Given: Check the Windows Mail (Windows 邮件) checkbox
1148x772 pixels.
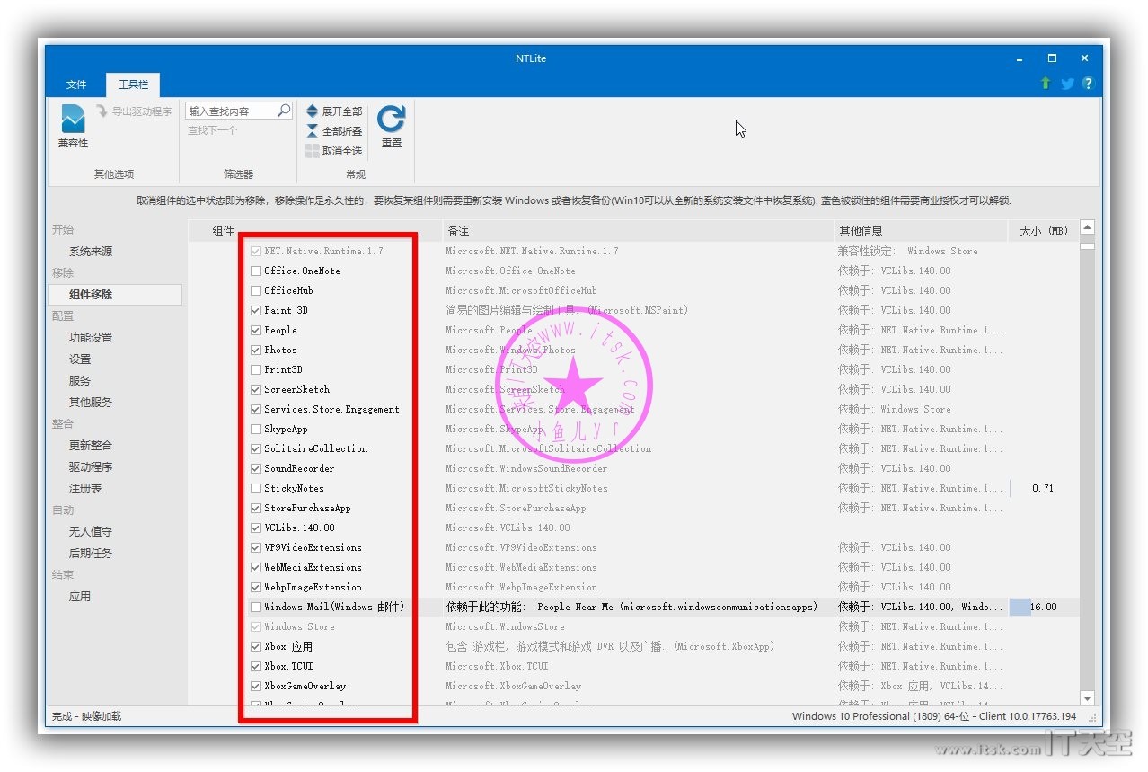Looking at the screenshot, I should point(256,607).
